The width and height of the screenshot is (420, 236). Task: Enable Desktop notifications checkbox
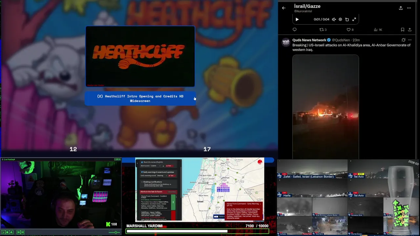pyautogui.click(x=142, y=182)
